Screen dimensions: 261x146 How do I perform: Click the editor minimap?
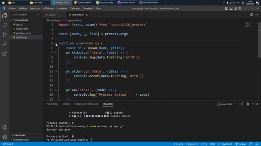point(248,25)
